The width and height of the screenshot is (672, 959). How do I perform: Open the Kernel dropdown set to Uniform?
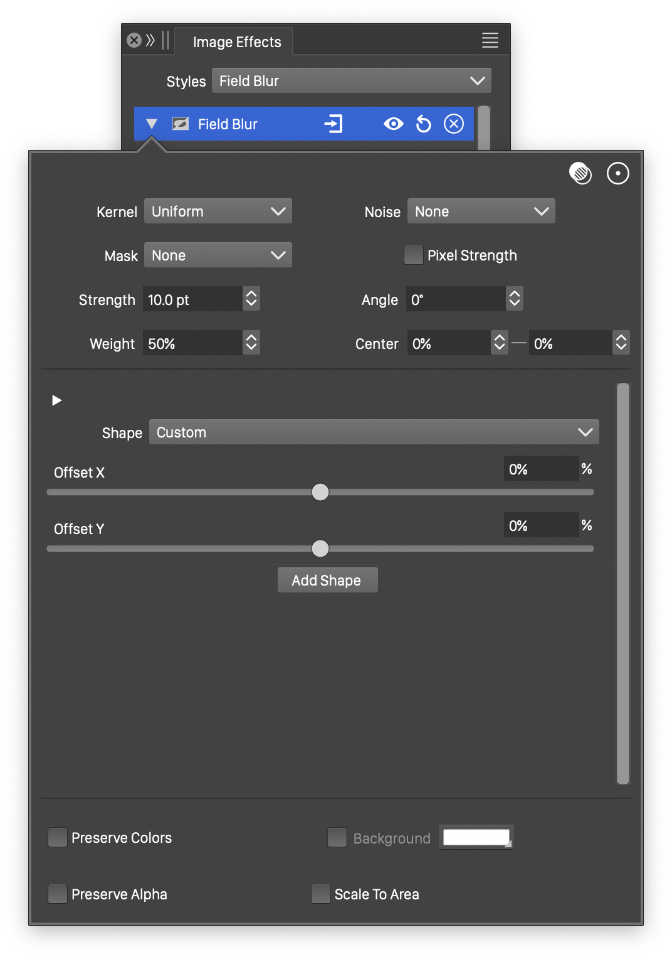[x=218, y=212]
